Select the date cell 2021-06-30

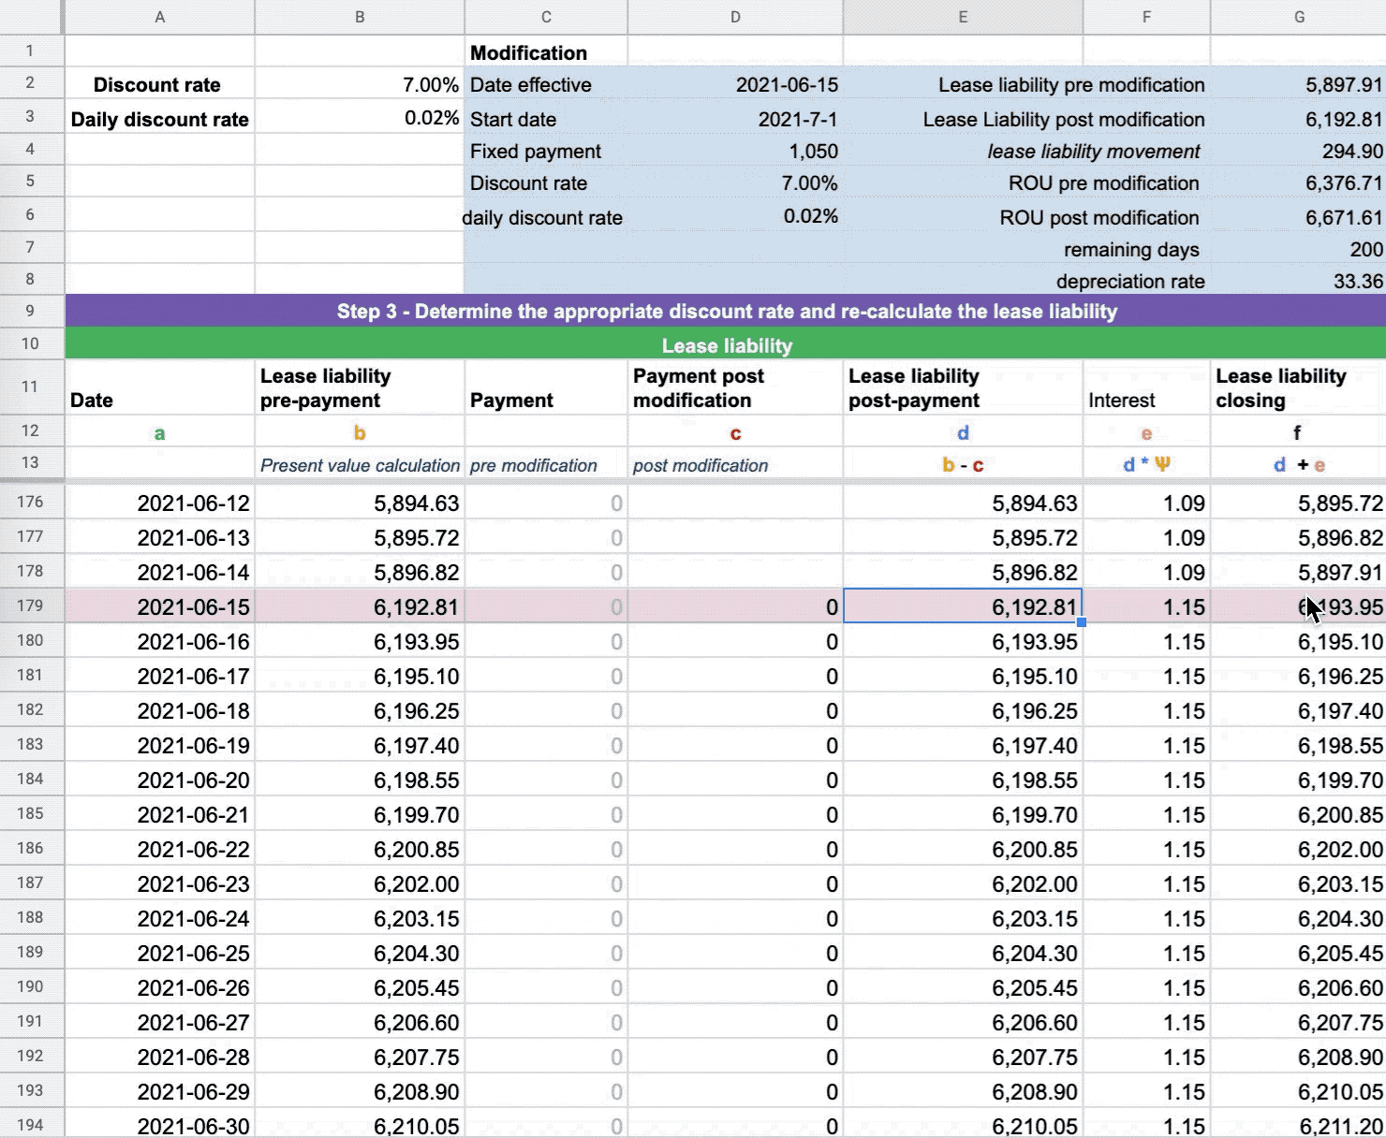point(160,1124)
